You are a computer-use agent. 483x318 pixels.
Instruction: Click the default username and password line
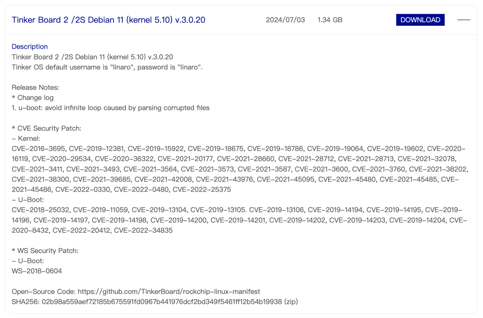click(x=107, y=67)
